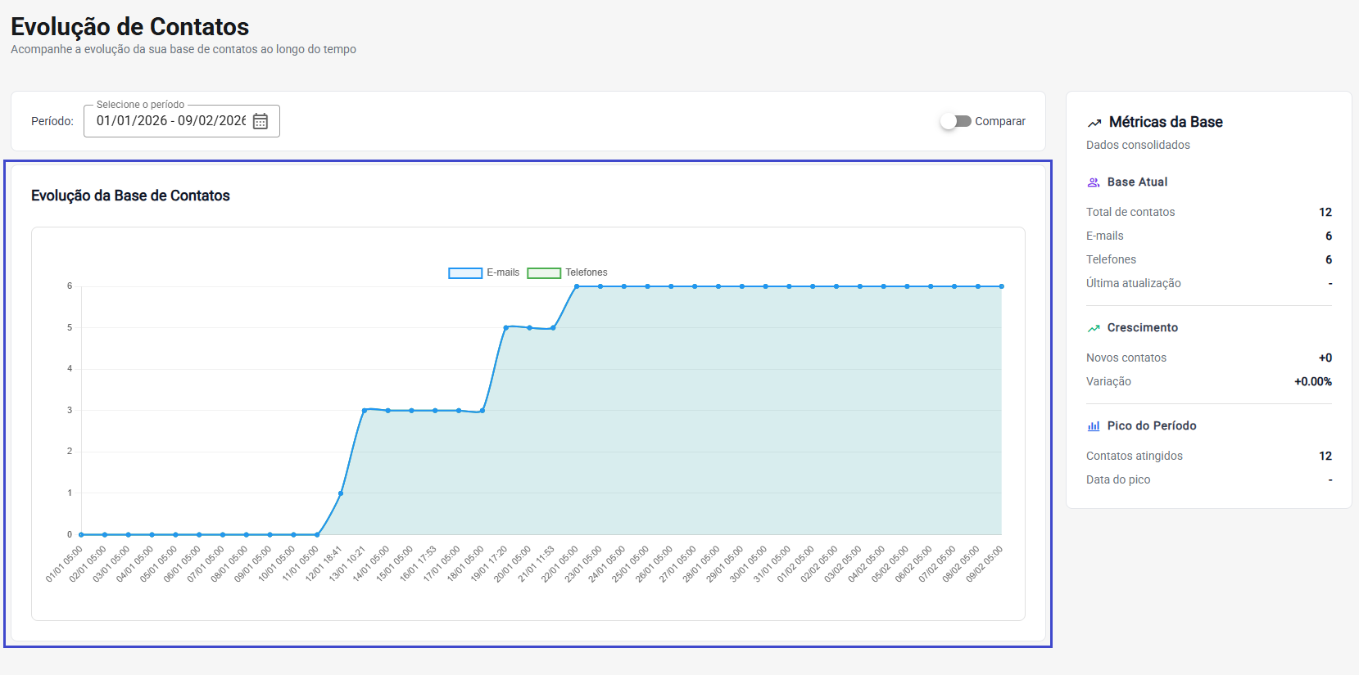The image size is (1359, 675).
Task: Click the data point at 12/01 18:41
Action: pyautogui.click(x=341, y=493)
